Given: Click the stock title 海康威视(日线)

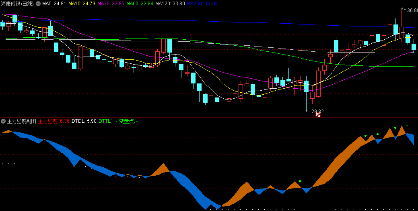Looking at the screenshot, I should (18, 4).
